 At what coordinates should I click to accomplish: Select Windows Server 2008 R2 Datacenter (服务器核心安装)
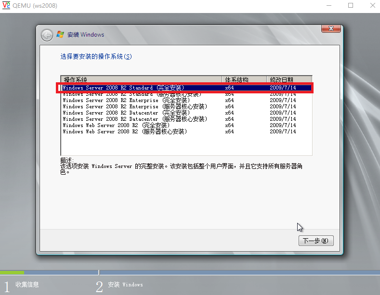[186, 119]
